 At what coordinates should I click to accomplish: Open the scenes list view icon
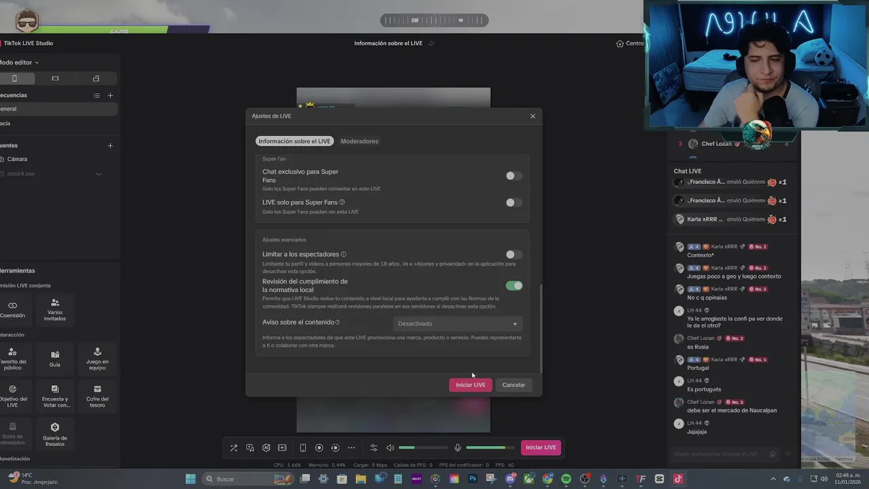[96, 96]
